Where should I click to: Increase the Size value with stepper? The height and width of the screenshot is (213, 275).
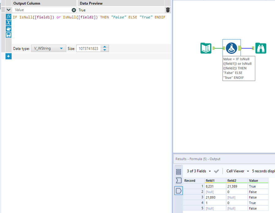tap(105, 47)
